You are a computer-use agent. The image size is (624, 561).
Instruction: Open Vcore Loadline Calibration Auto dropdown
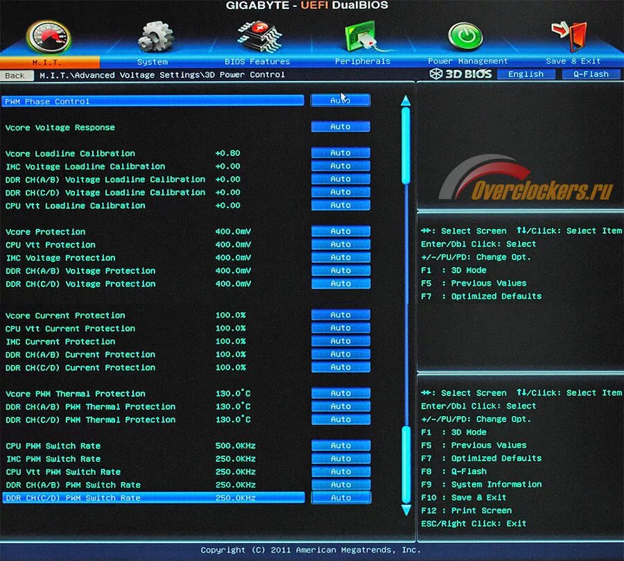340,153
